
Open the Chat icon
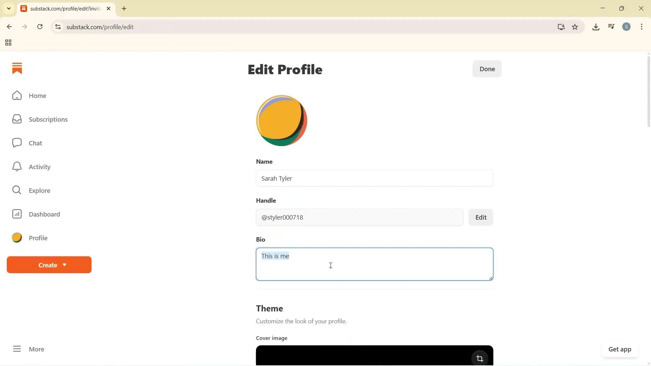[x=17, y=143]
